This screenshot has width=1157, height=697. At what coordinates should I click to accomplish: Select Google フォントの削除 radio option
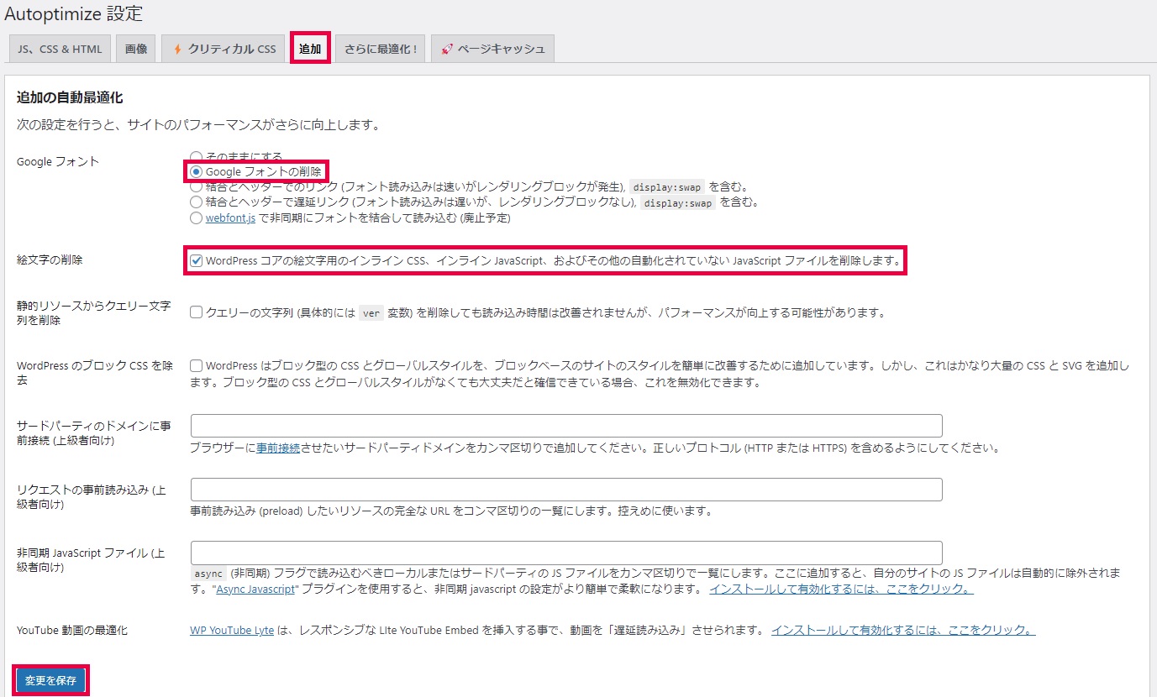[x=196, y=171]
